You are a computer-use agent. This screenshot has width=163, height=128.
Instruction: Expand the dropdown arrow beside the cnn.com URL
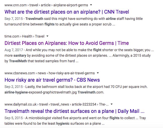91,5
